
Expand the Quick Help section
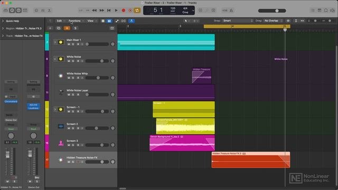tap(3, 21)
